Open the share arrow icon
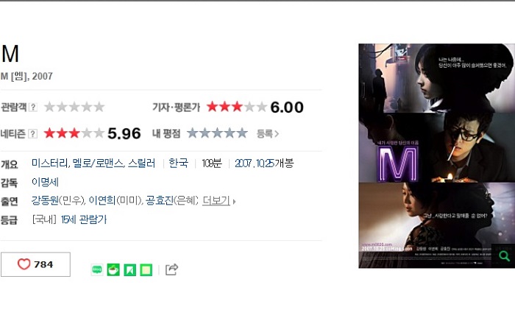 point(171,270)
